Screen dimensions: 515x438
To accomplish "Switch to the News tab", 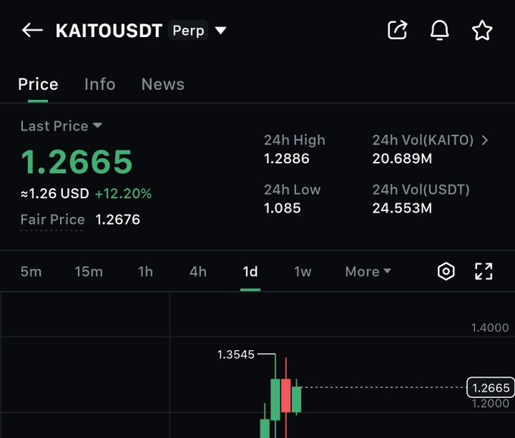I will click(x=163, y=84).
